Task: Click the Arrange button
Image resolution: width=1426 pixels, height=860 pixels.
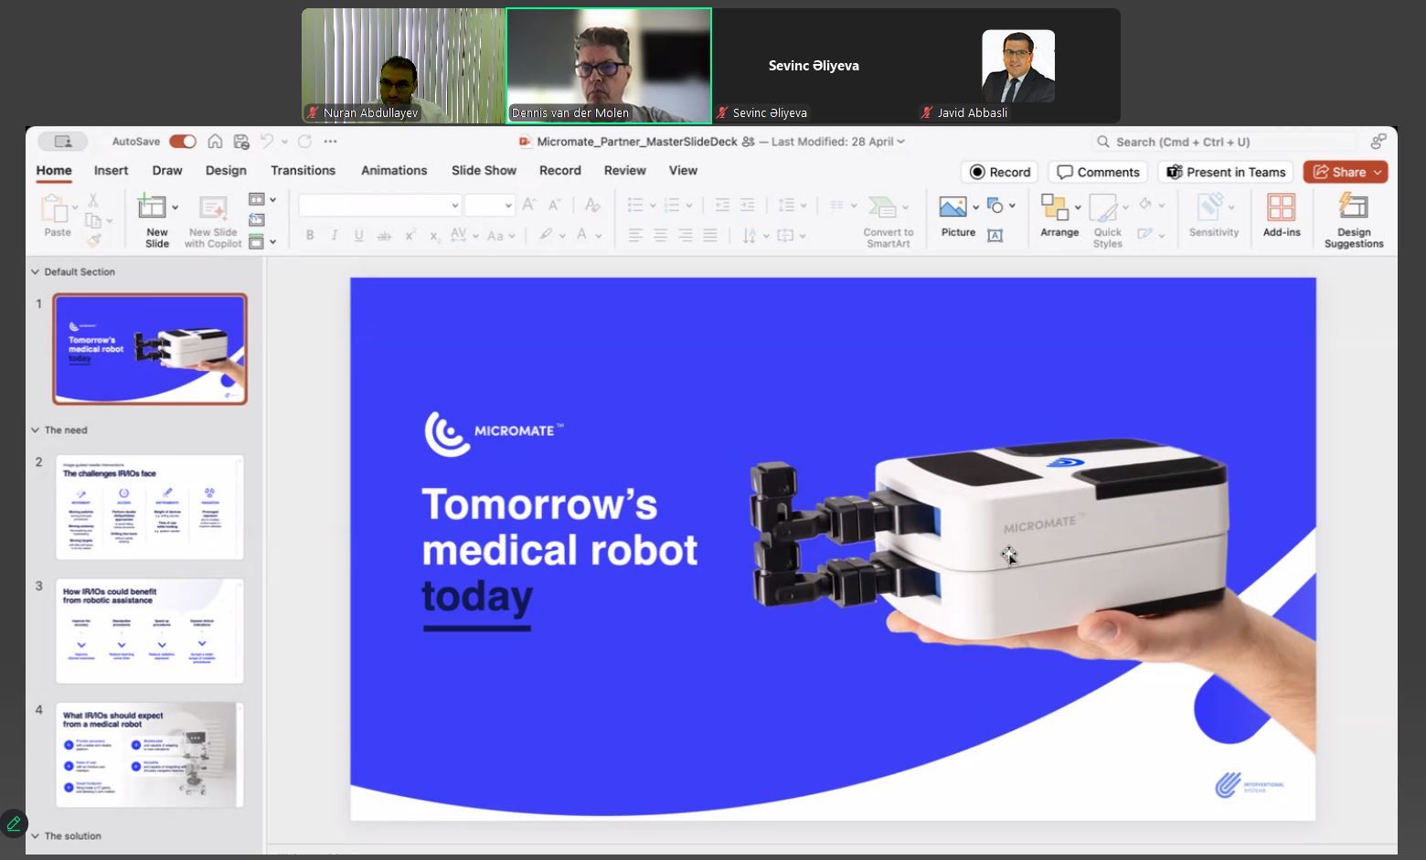Action: (x=1059, y=216)
